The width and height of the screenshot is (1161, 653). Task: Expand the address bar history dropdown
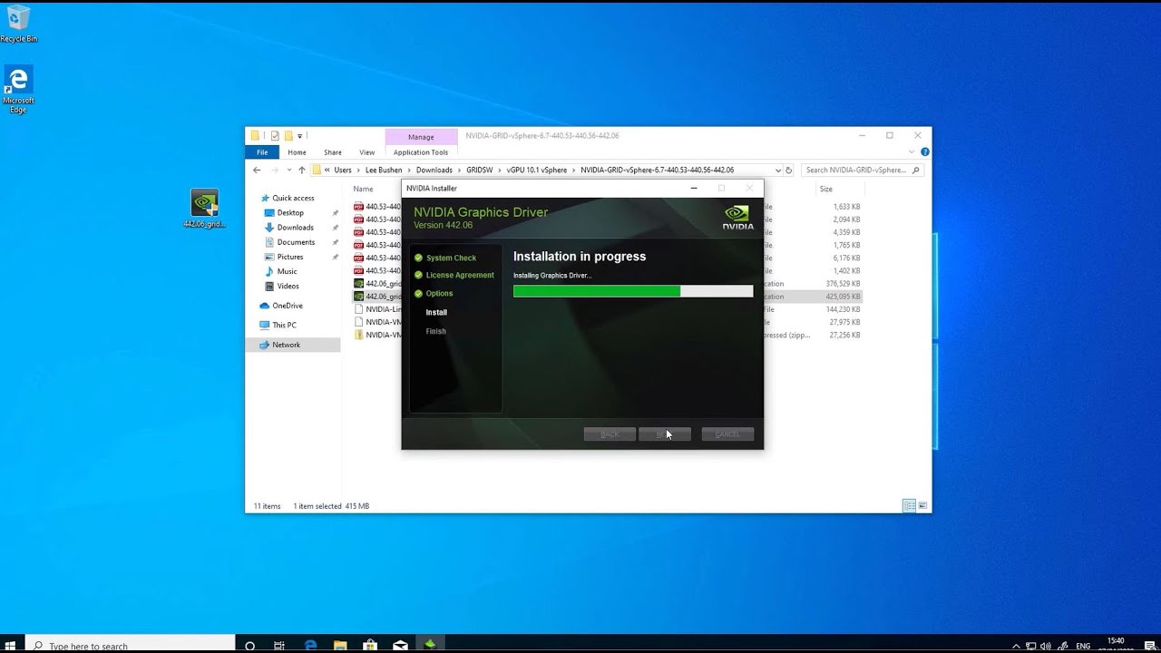coord(777,170)
